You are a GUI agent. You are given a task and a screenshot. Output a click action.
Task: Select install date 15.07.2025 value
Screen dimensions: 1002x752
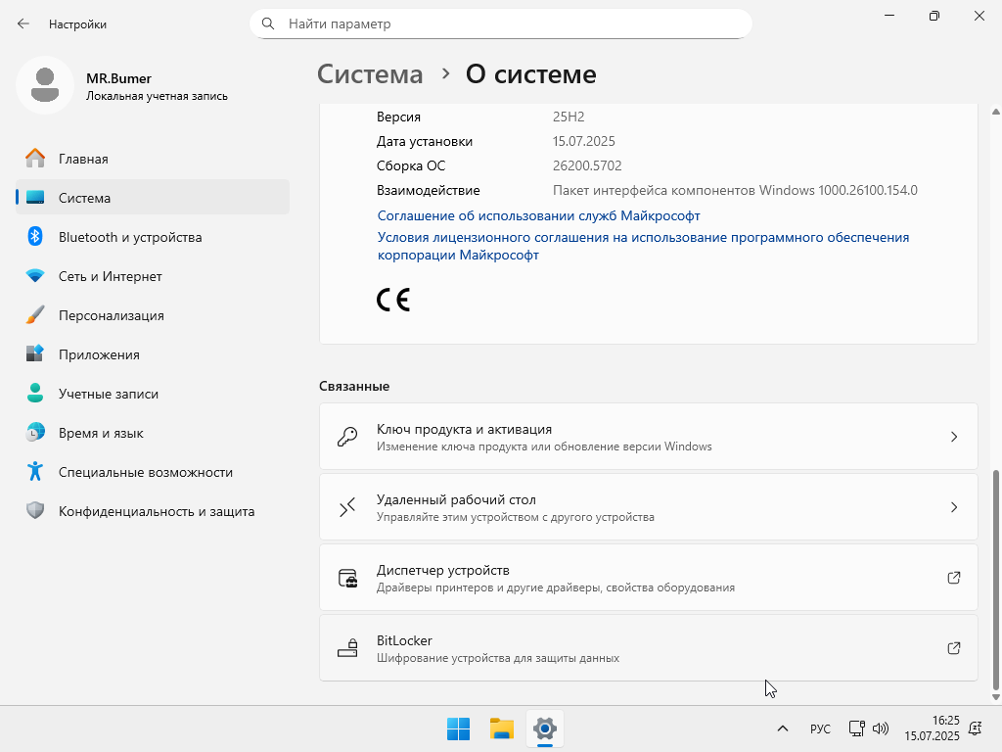pyautogui.click(x=583, y=141)
